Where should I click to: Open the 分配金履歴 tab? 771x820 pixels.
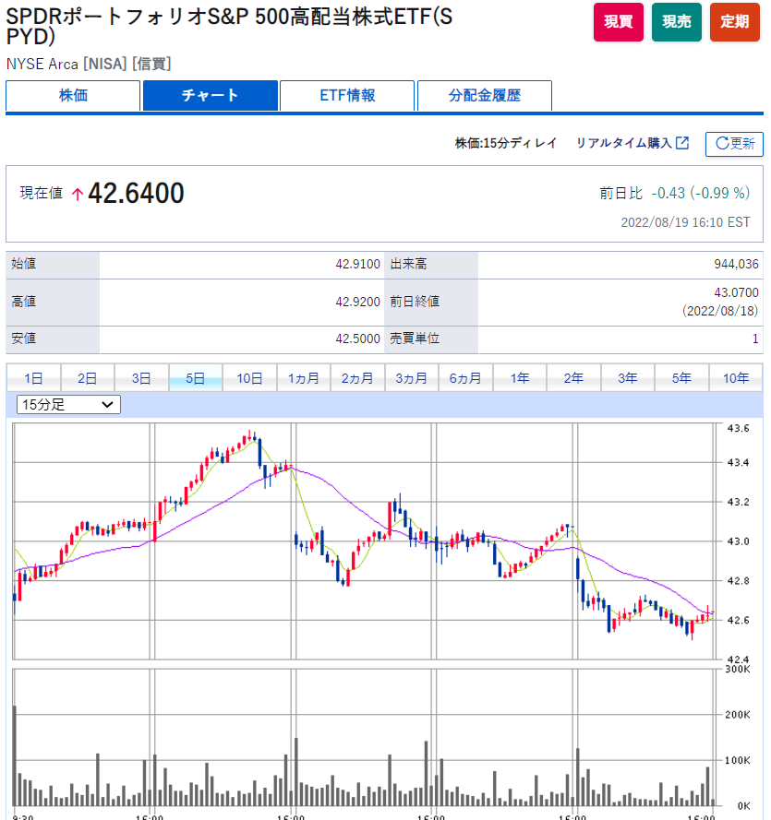click(484, 96)
